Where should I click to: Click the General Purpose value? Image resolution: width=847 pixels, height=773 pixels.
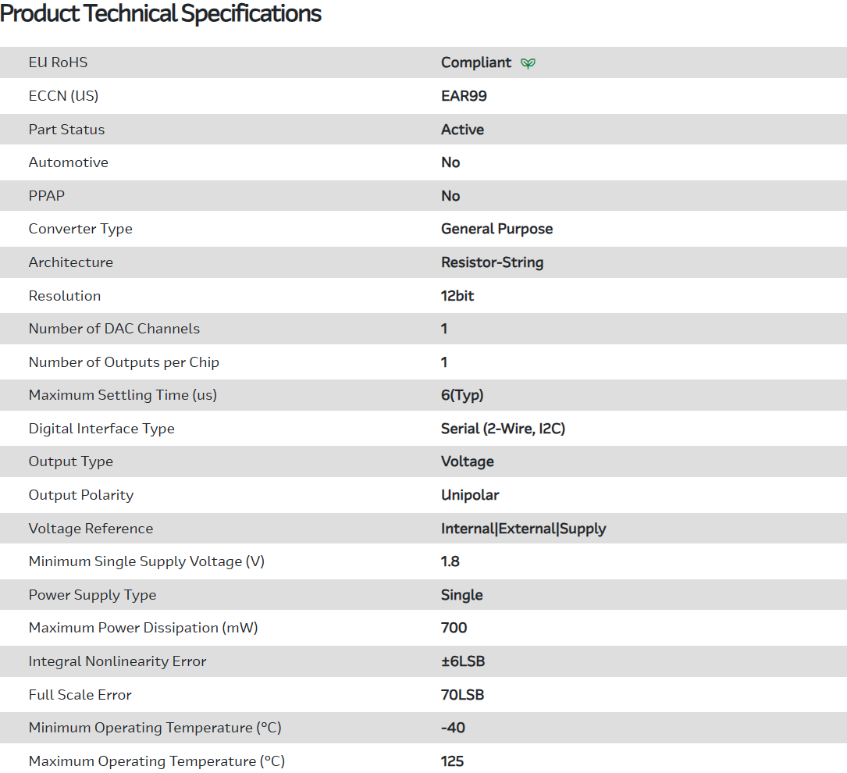(x=496, y=229)
